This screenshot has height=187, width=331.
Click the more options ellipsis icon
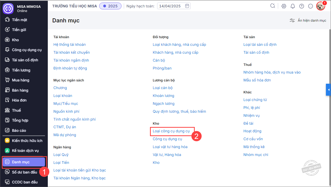click(x=310, y=6)
